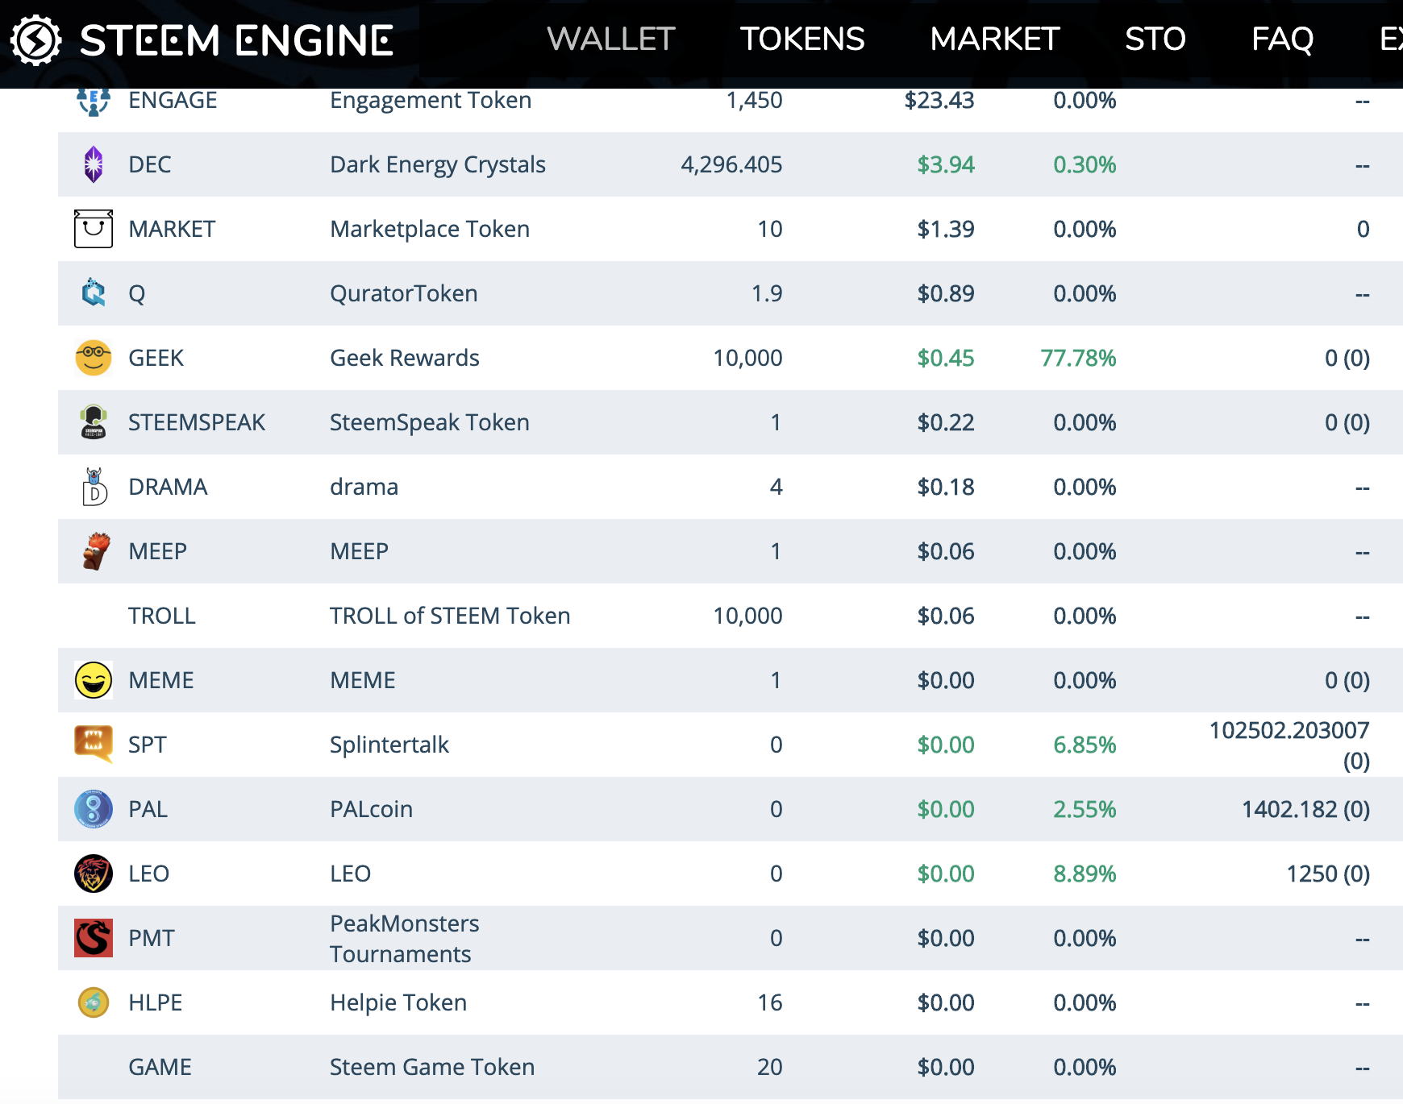Viewport: 1403px width, 1104px height.
Task: Click the 20 GAME balance
Action: point(770,1067)
